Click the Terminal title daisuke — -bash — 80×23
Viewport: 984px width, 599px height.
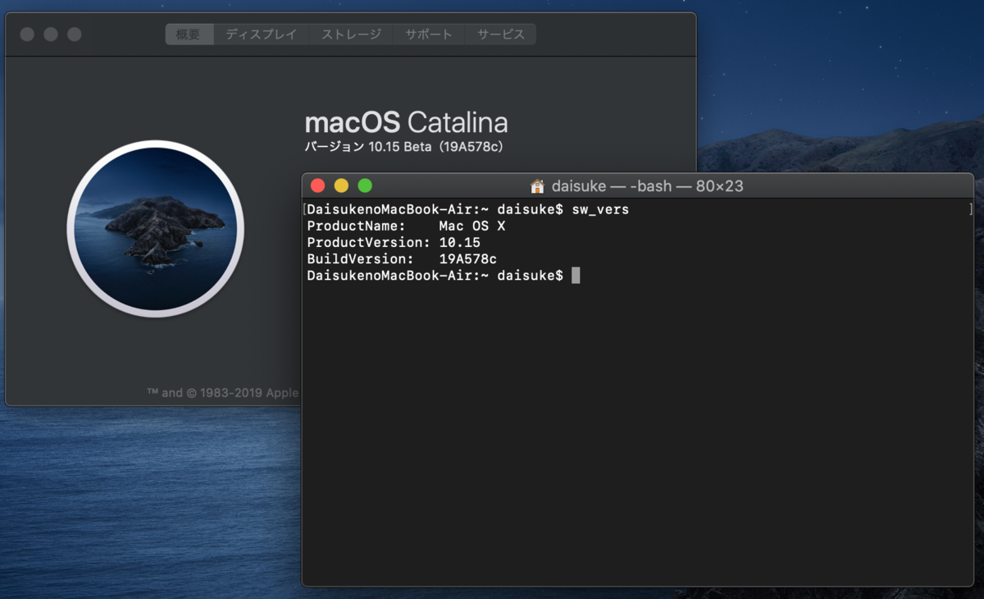click(x=647, y=186)
